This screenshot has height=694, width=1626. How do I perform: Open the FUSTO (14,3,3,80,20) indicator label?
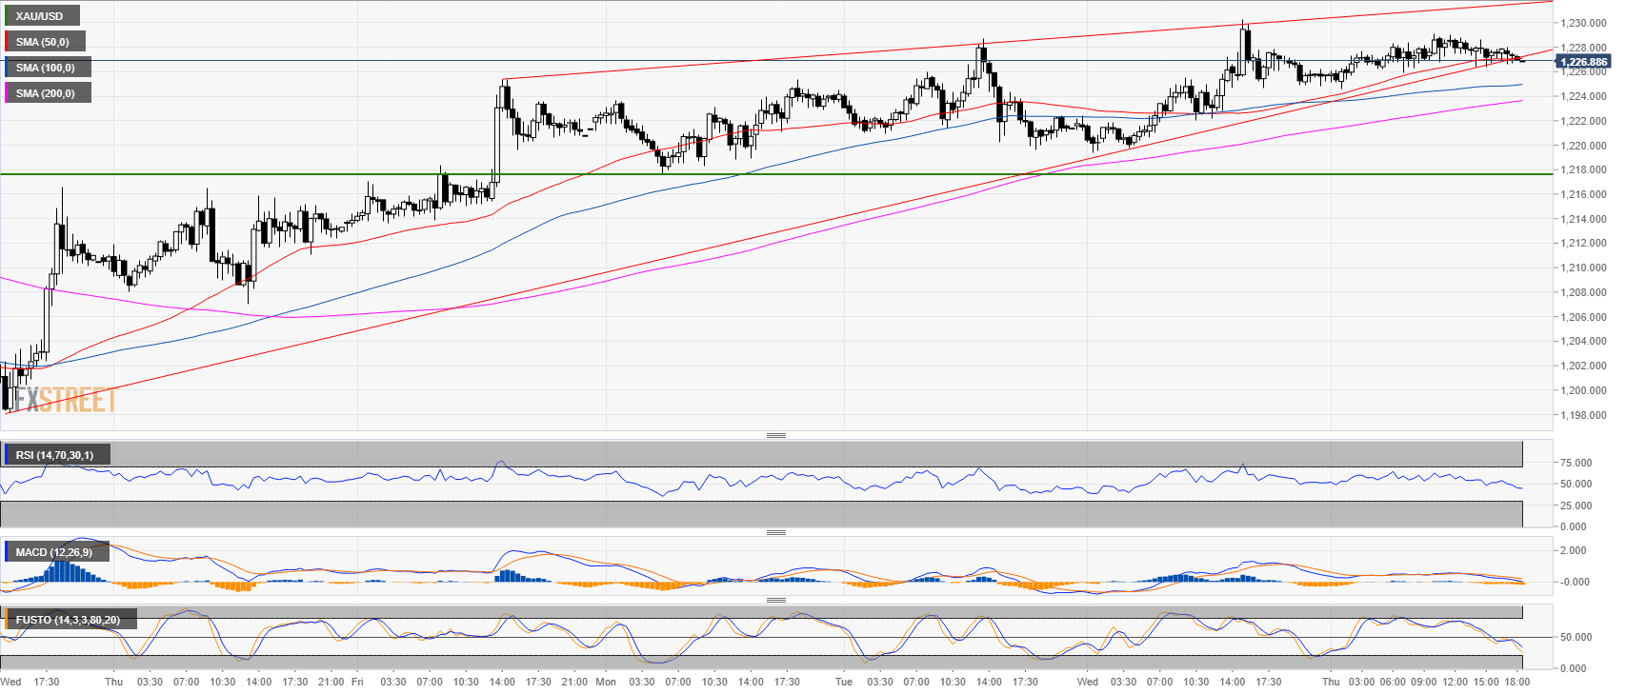68,620
